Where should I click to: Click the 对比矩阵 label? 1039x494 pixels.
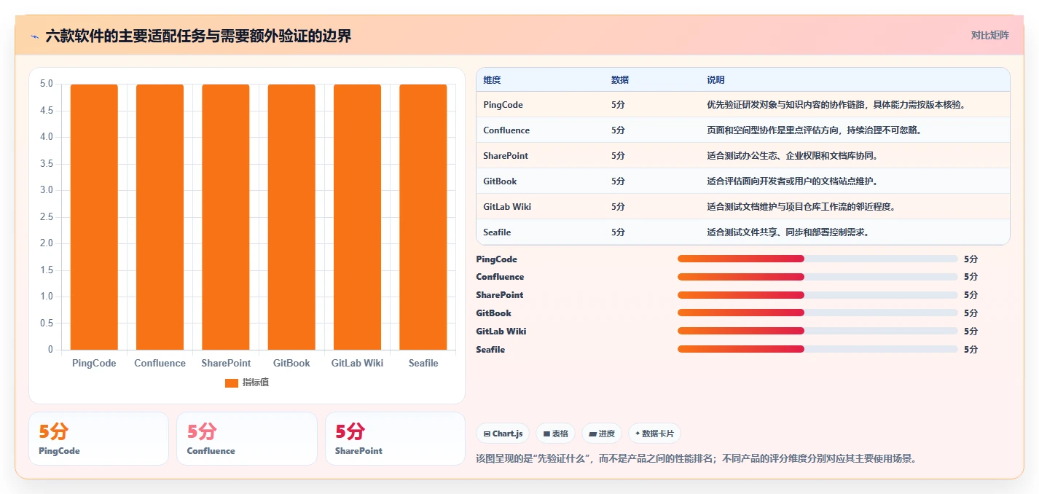[990, 35]
